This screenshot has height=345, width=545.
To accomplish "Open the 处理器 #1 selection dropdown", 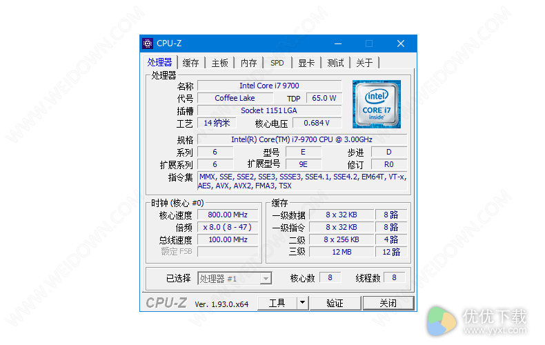I will 266,278.
